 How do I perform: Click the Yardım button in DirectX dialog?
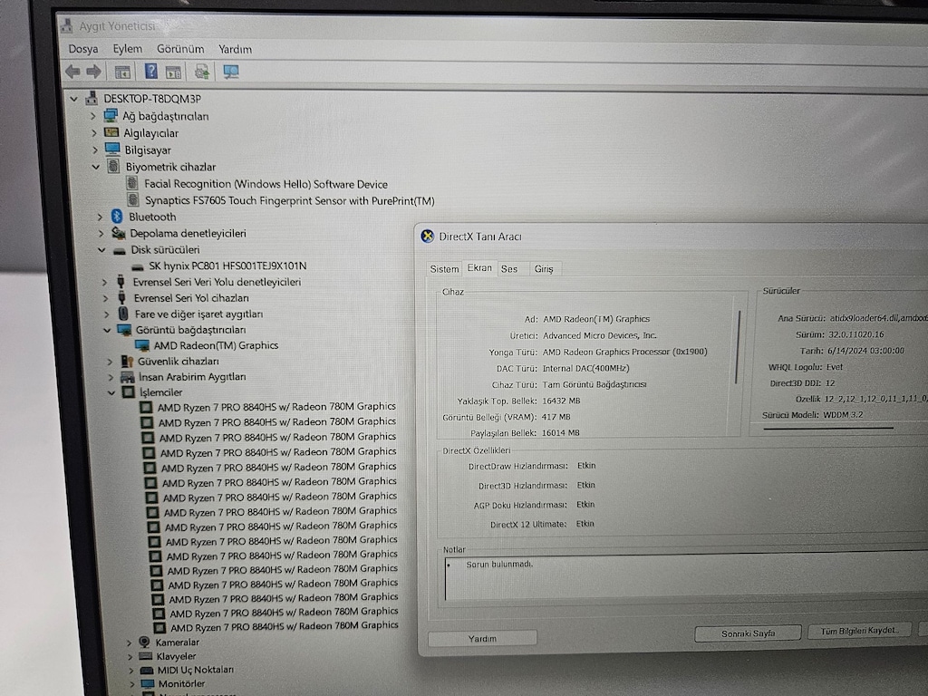coord(482,639)
